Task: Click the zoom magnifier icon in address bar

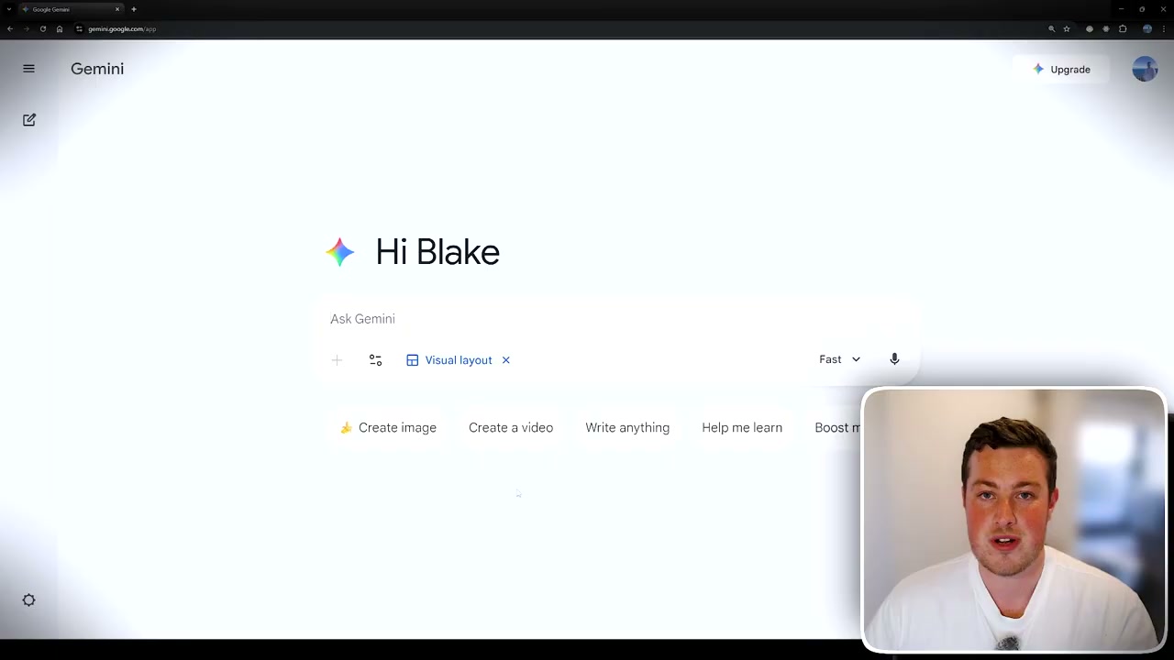Action: 1052,28
